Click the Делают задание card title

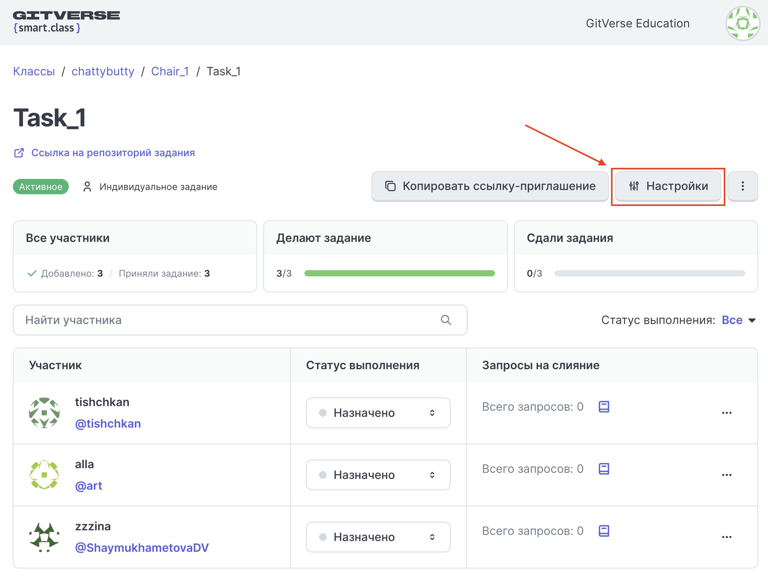(x=323, y=238)
